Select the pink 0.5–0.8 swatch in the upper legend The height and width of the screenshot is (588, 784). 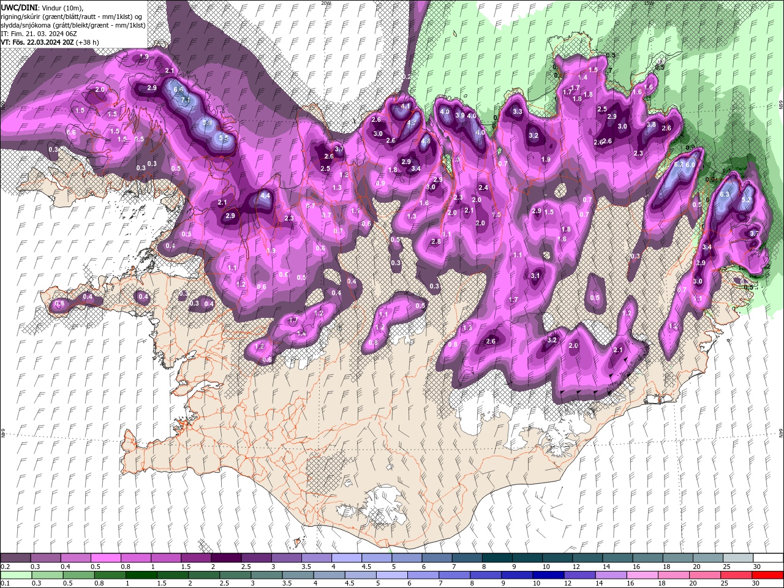105,558
